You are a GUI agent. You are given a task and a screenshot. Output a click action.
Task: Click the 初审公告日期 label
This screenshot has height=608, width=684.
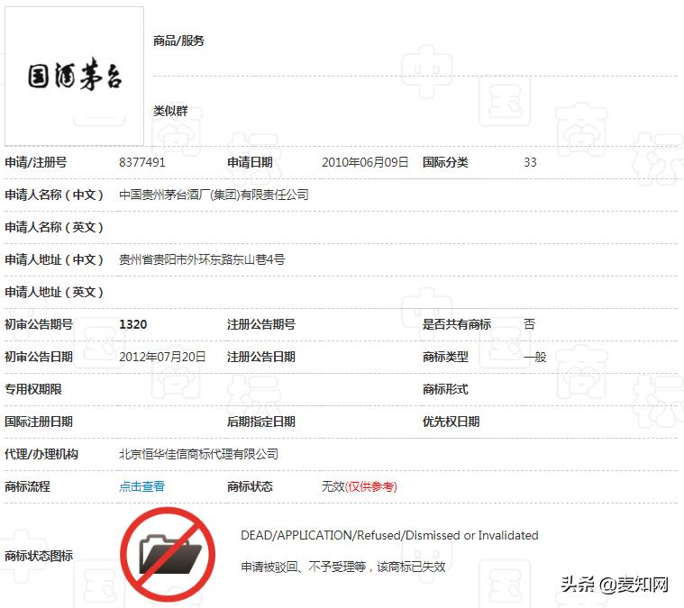pyautogui.click(x=39, y=357)
